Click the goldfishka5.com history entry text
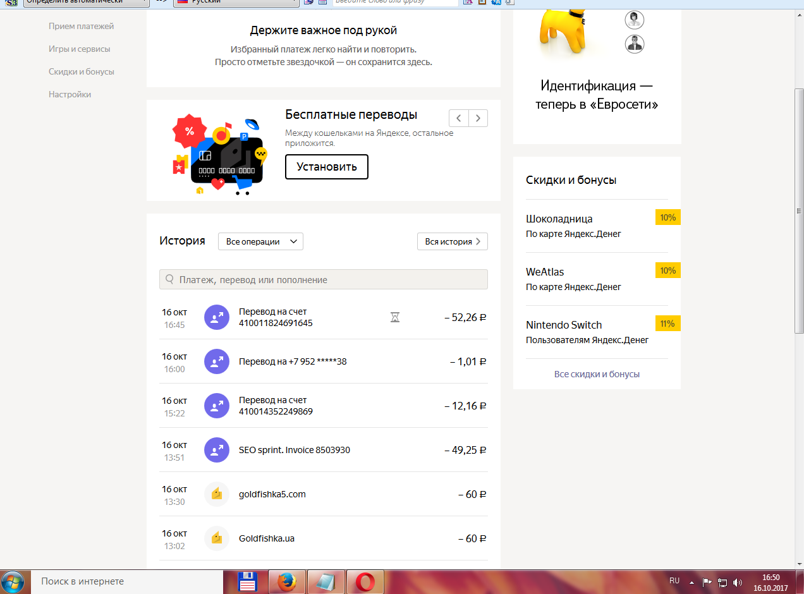The width and height of the screenshot is (804, 594). coord(272,494)
